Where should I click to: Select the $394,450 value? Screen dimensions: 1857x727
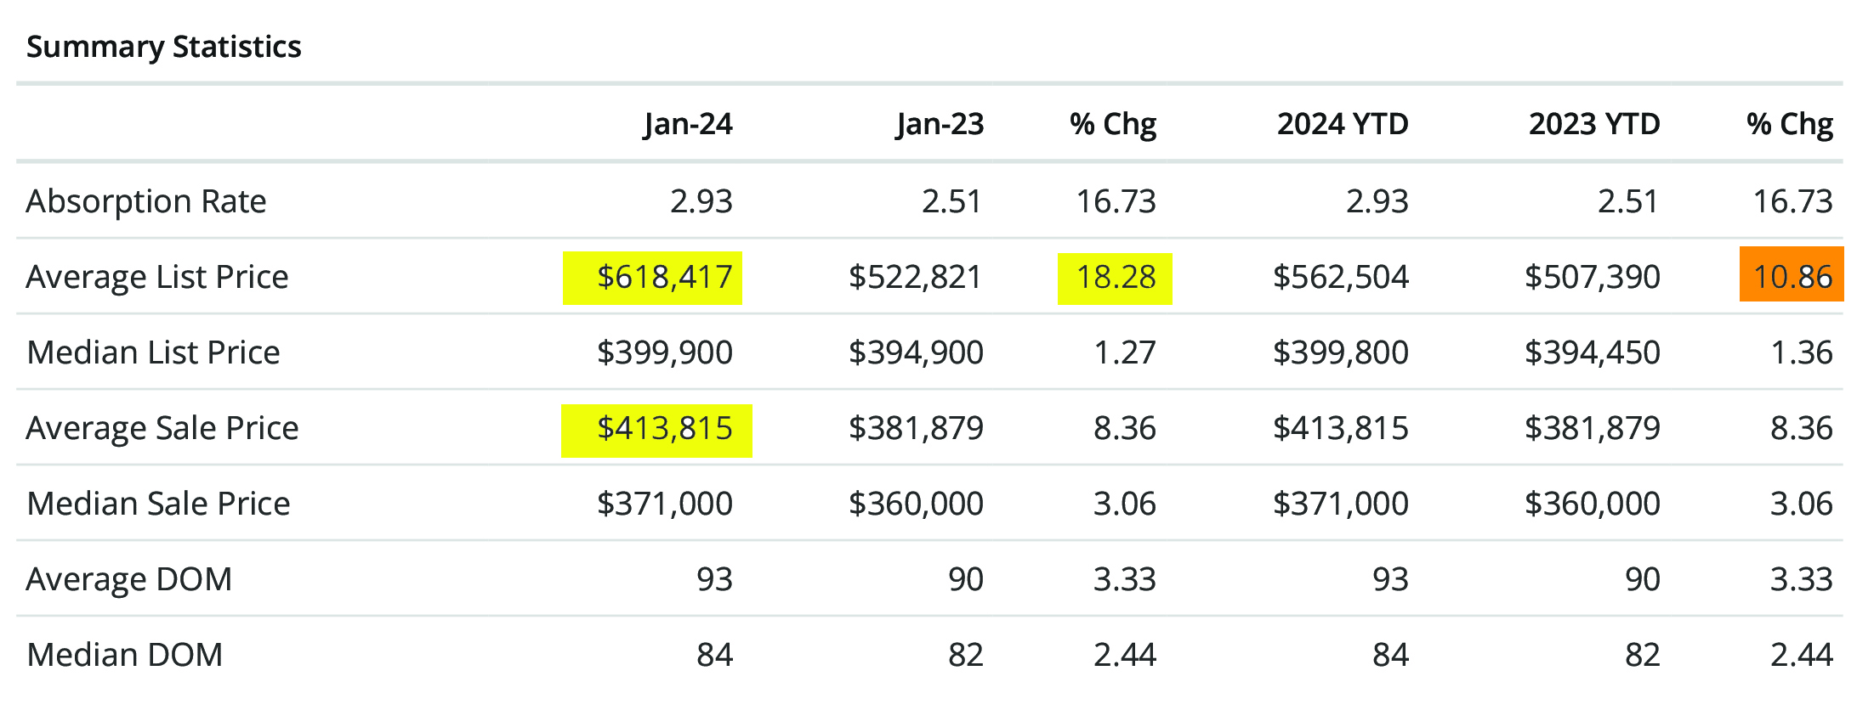pyautogui.click(x=1592, y=352)
